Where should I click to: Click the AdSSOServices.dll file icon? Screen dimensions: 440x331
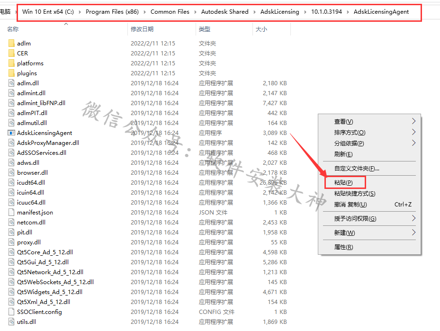(x=11, y=153)
